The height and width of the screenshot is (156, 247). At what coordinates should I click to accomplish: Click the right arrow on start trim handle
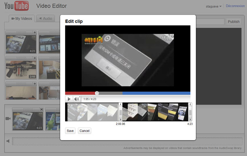(x=121, y=119)
